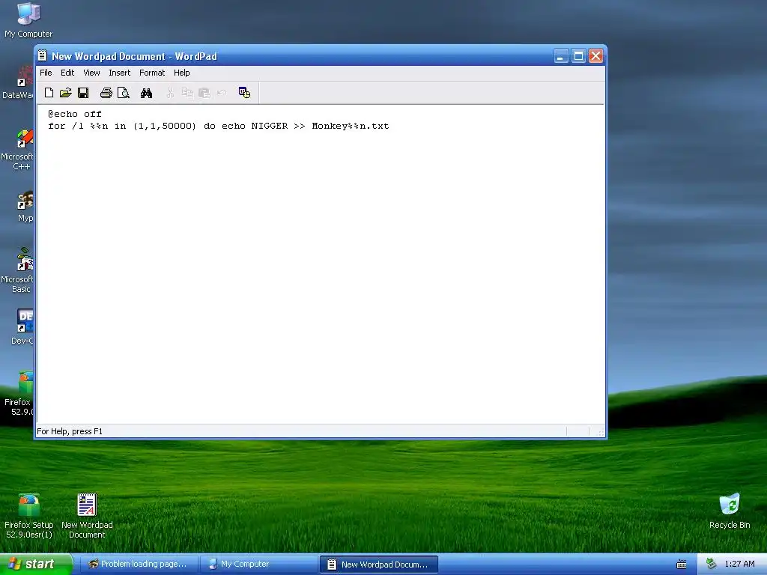This screenshot has height=575, width=767.
Task: Click the WordPad title bar document icon
Action: click(43, 55)
